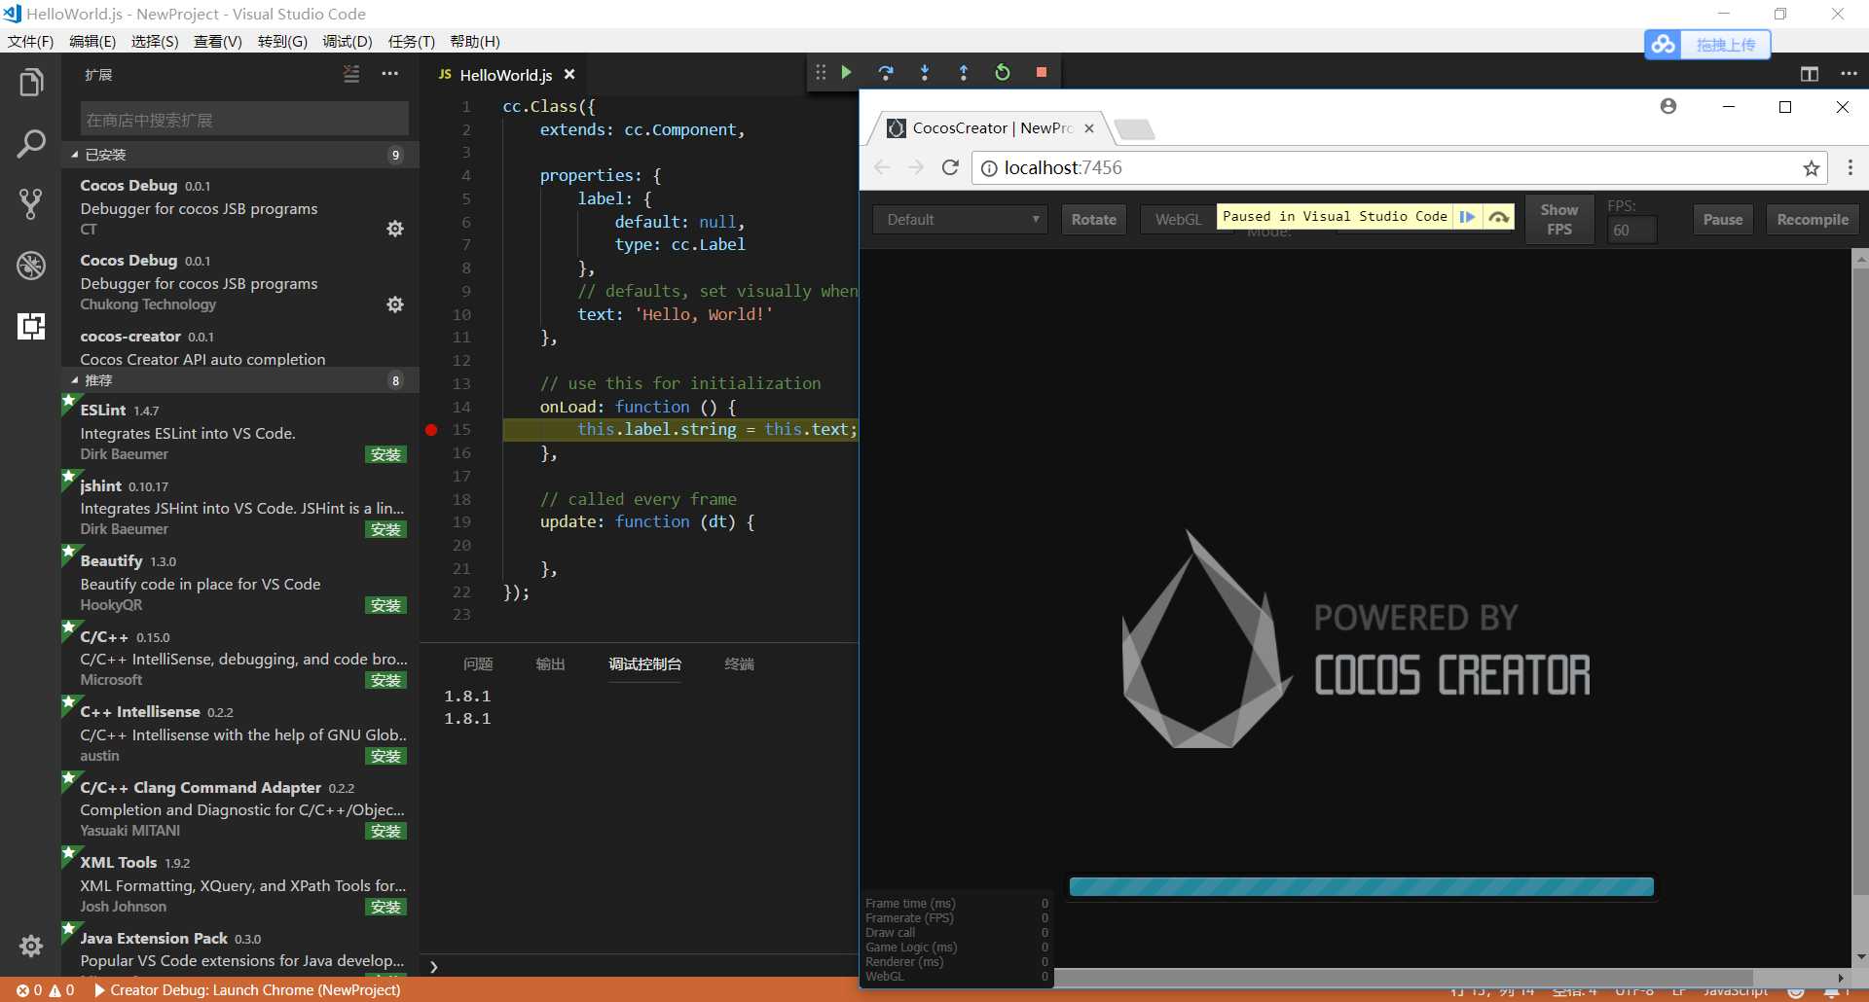1869x1002 pixels.
Task: Click the Recompile button
Action: tap(1813, 220)
